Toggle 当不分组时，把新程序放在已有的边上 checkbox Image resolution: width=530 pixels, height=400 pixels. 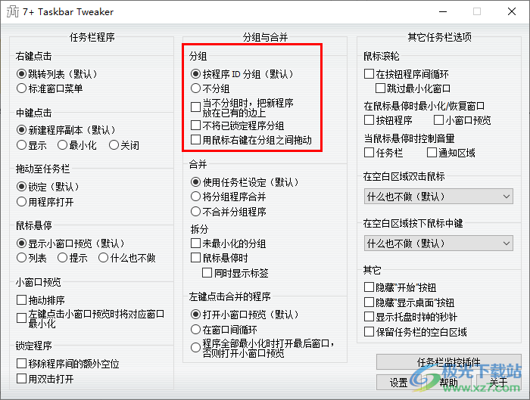click(x=195, y=107)
